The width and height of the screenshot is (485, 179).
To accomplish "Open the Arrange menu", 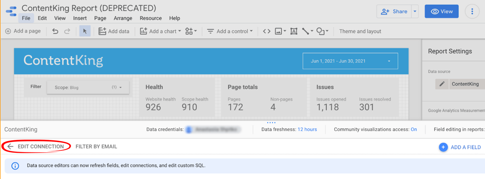I will 123,18.
